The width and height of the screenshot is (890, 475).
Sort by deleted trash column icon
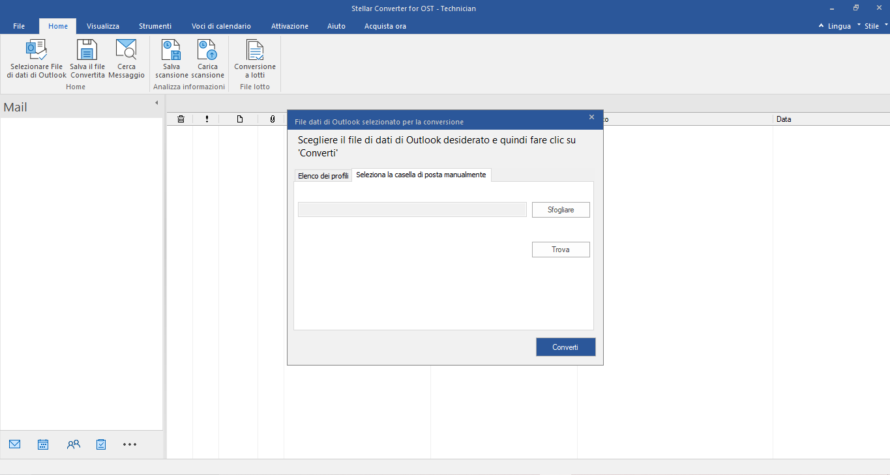181,119
